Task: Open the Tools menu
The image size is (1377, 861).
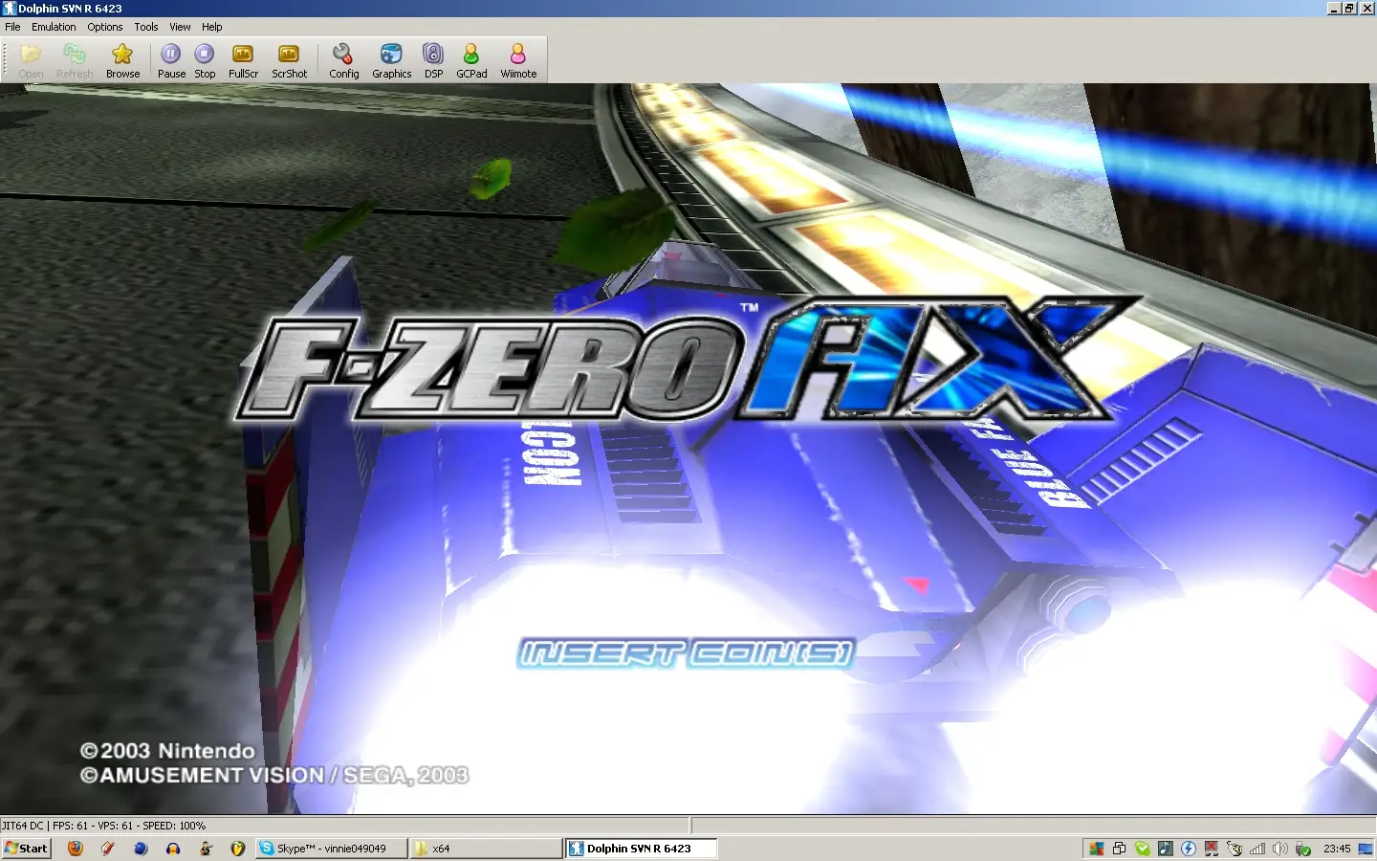Action: 146,27
